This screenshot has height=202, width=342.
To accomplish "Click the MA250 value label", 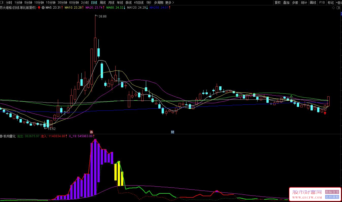I will pyautogui.click(x=160, y=8).
